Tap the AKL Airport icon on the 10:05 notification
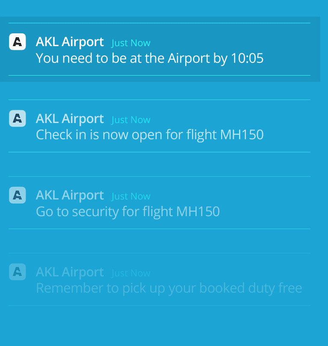Viewport: 328px width, 346px height. point(18,42)
